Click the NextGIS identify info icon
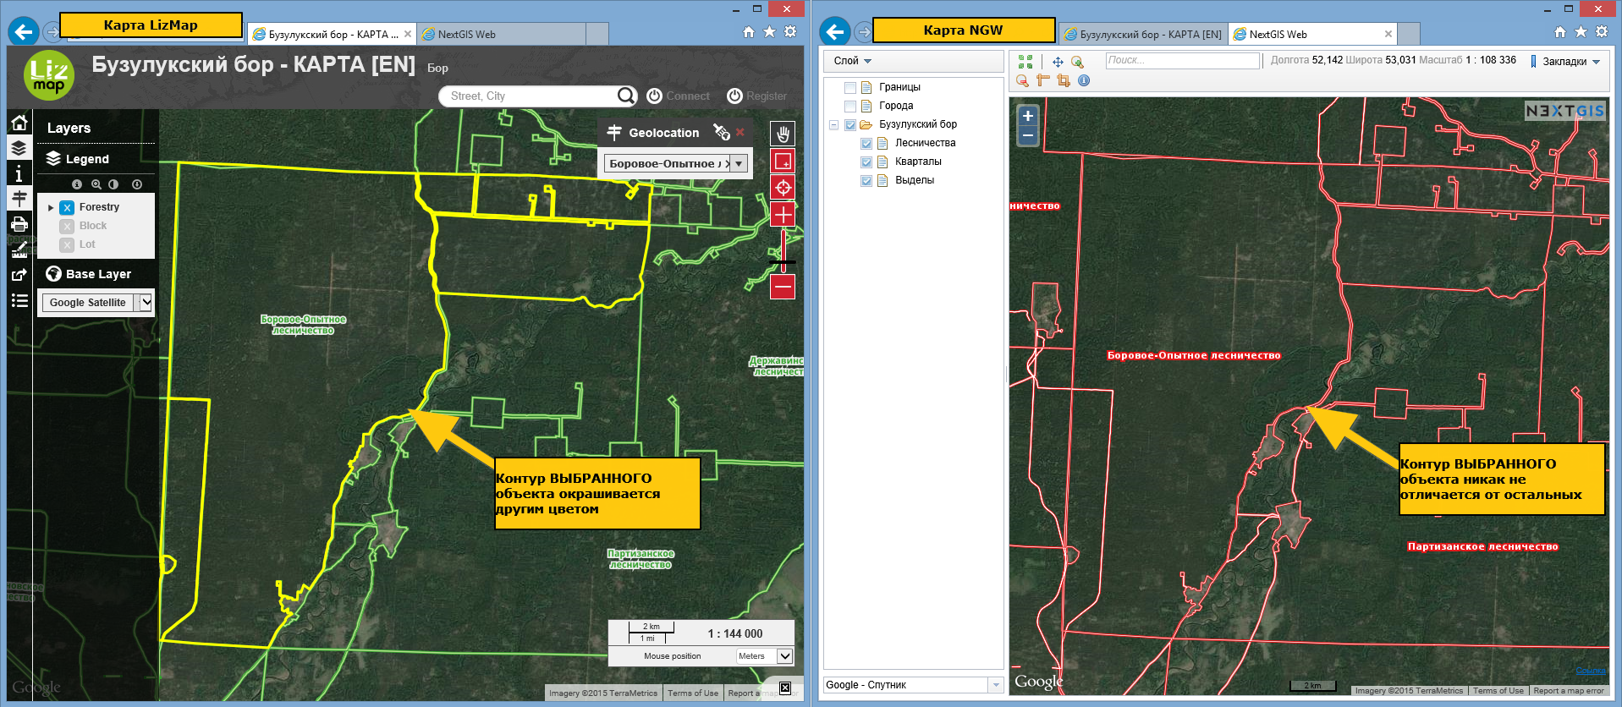1622x707 pixels. (1084, 80)
